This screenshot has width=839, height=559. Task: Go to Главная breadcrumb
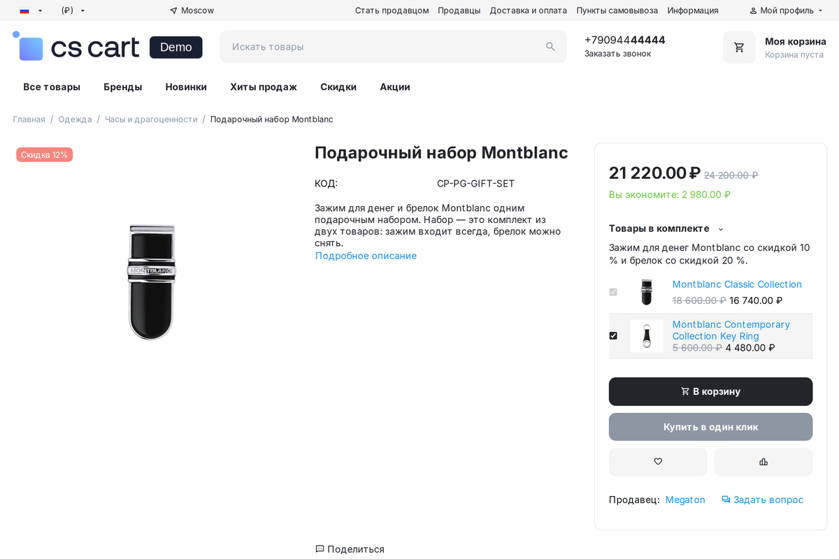click(29, 119)
